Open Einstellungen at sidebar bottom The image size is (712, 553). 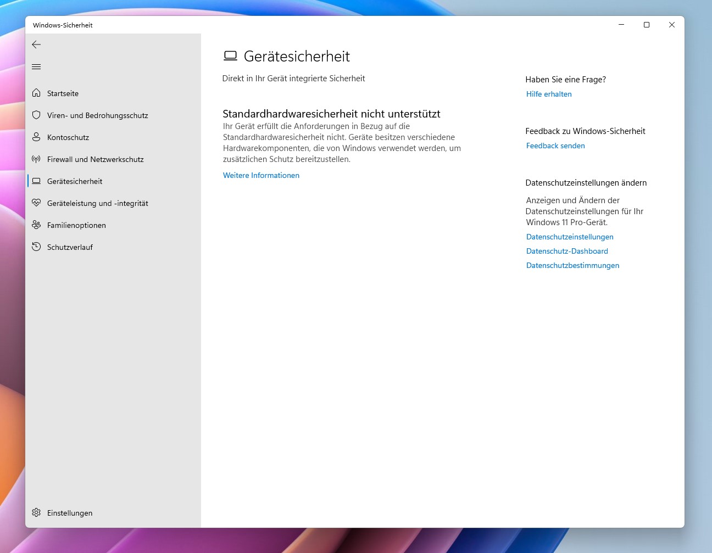tap(113, 513)
